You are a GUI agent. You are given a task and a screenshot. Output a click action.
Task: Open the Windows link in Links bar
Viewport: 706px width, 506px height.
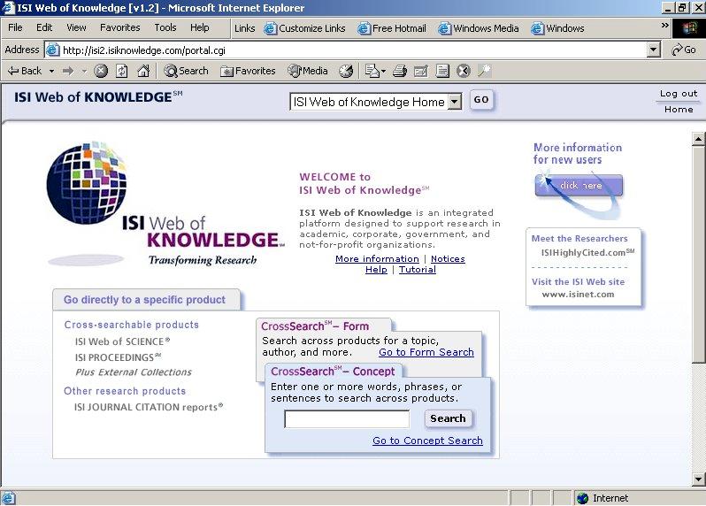tap(558, 28)
